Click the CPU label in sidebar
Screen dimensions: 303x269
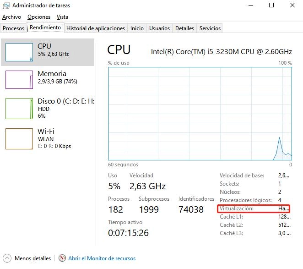pos(44,46)
